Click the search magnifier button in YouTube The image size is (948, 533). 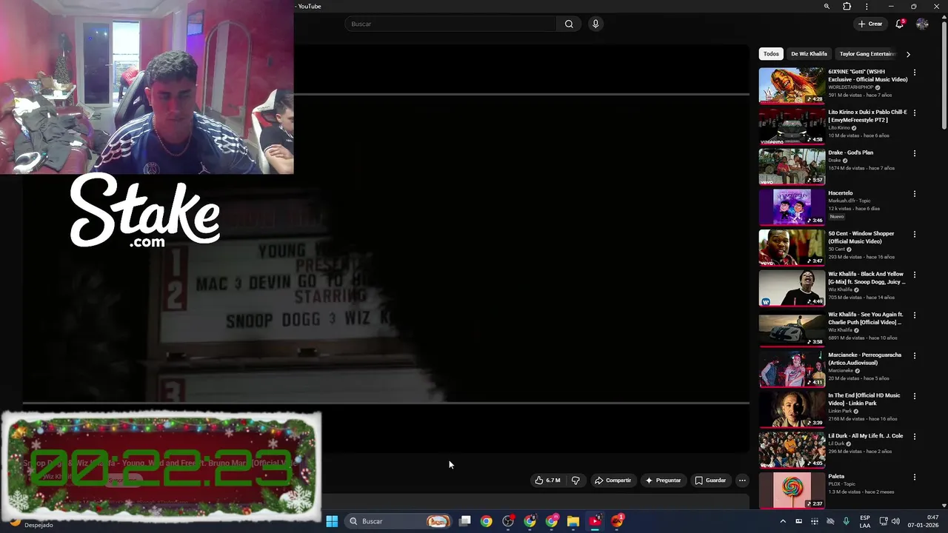tap(569, 24)
